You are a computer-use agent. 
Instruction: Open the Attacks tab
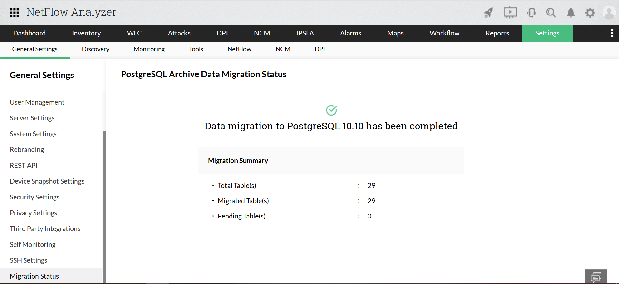click(179, 33)
